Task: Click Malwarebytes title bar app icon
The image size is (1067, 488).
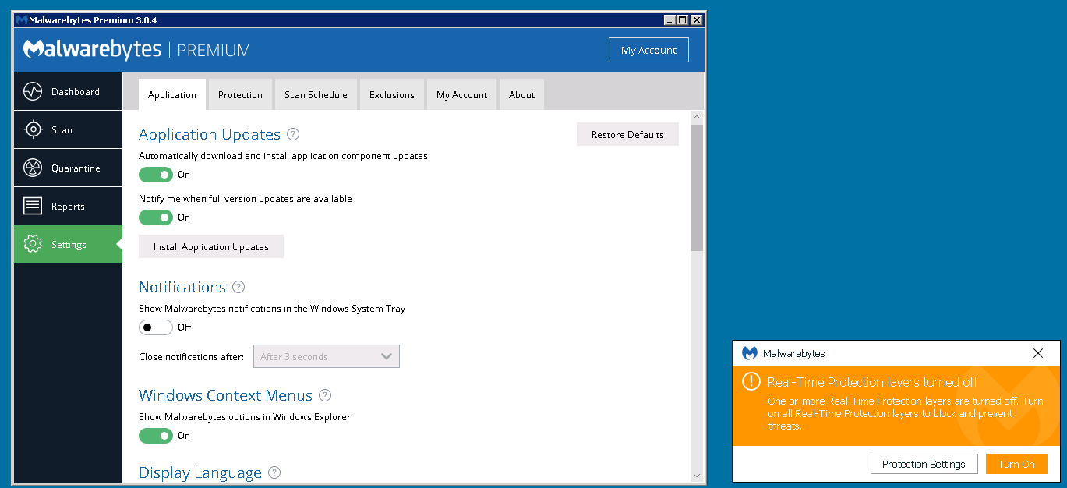Action: [22, 19]
